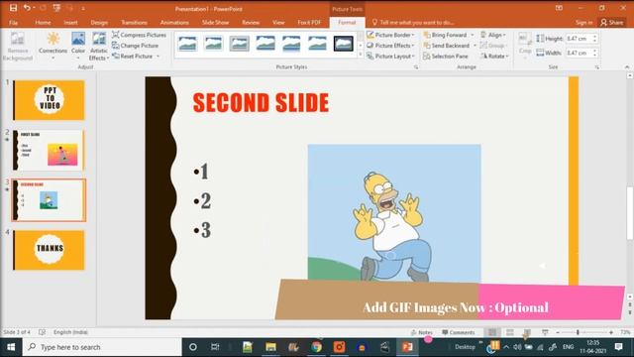The width and height of the screenshot is (634, 357).
Task: Expand the Bring Forward dropdown arrow
Action: click(x=473, y=36)
